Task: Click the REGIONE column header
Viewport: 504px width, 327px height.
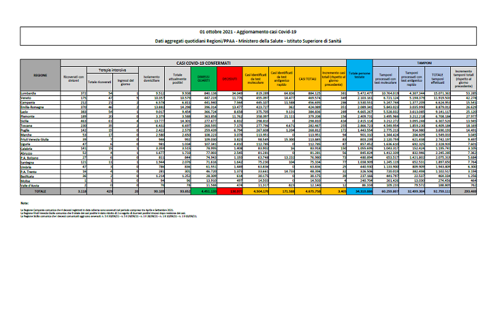Action: coord(40,75)
